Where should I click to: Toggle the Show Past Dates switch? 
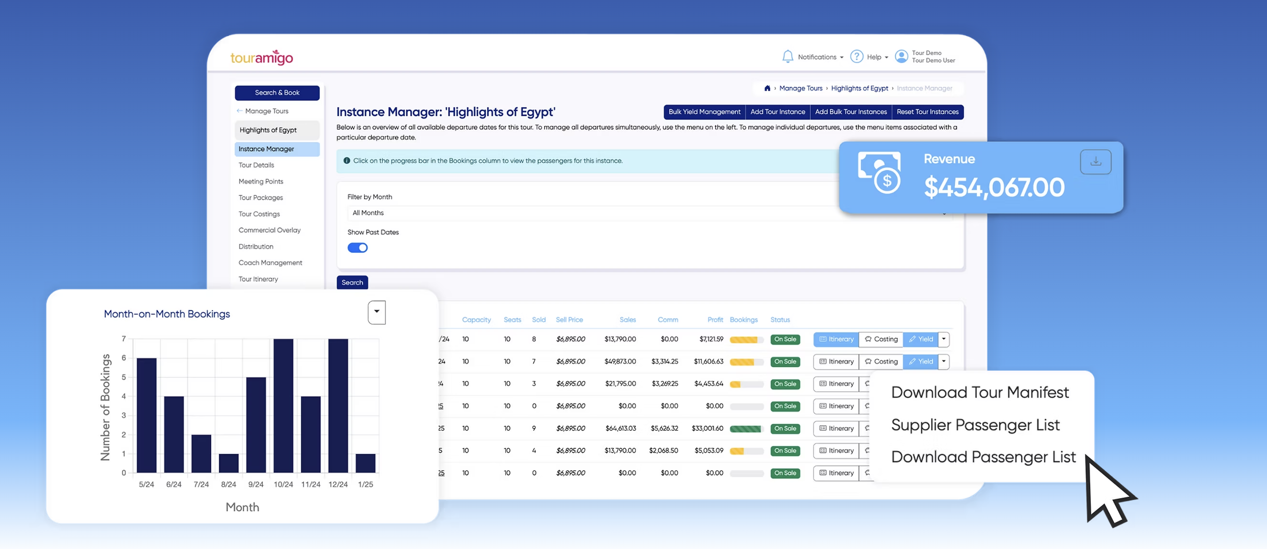pos(357,248)
